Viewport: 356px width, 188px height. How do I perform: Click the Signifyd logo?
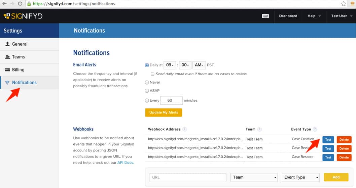(x=23, y=16)
